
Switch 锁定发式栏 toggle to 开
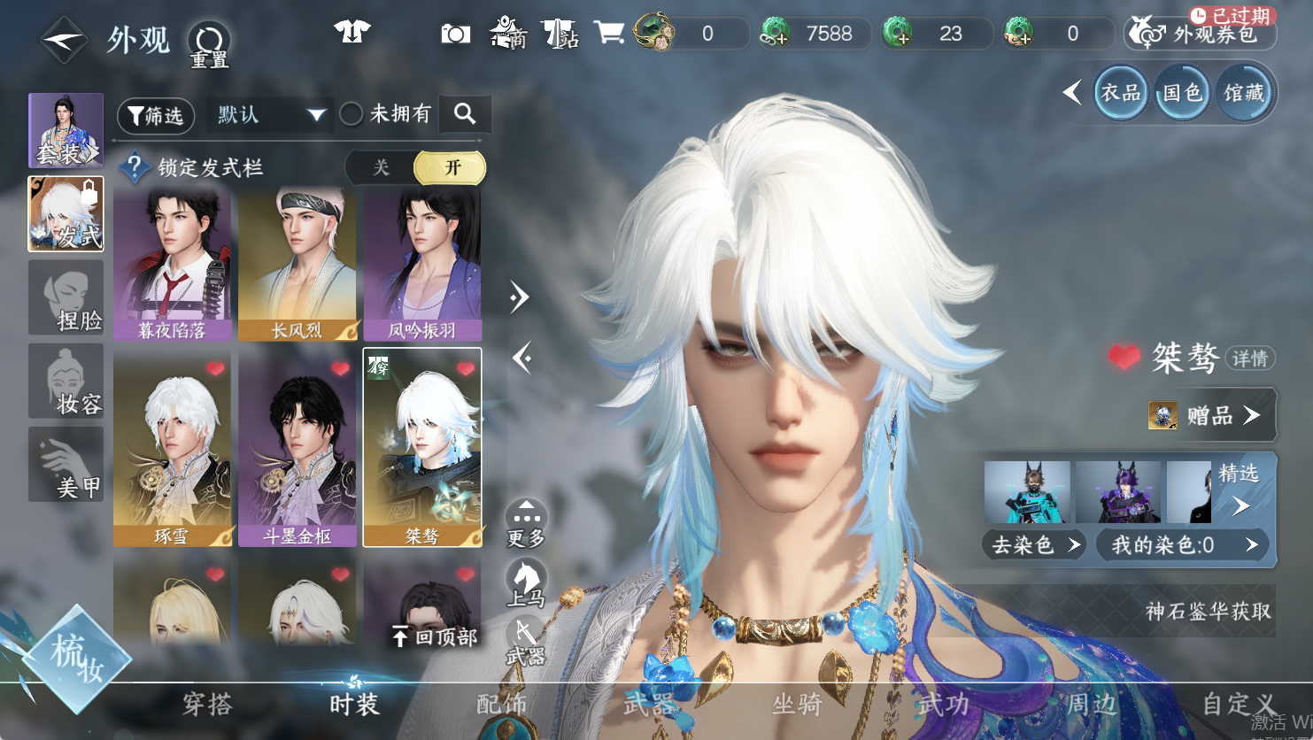[451, 168]
